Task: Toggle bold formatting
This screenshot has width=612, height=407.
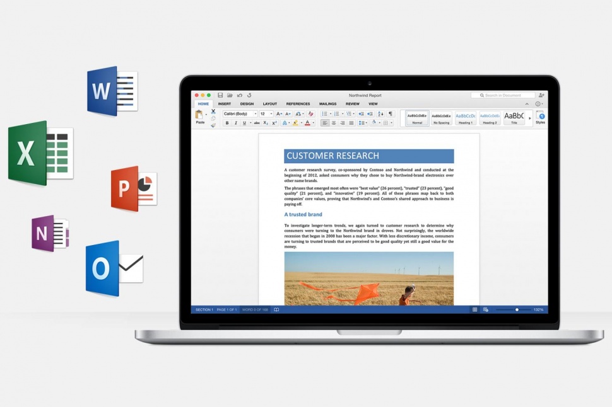Action: pyautogui.click(x=227, y=123)
